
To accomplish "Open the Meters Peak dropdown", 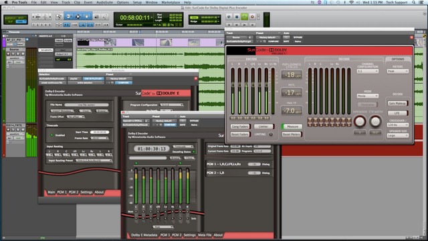I will coord(397,71).
